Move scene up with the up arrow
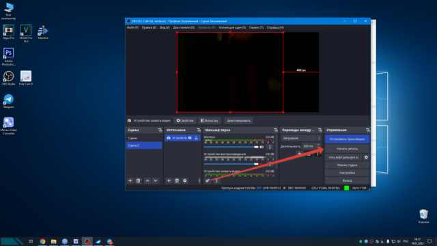Screen dimensions: 437x246 [x=147, y=180]
